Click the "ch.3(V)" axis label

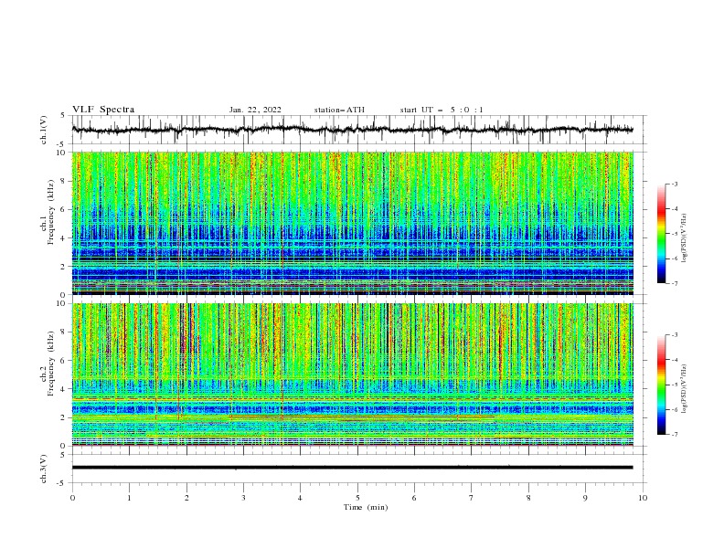coord(44,469)
